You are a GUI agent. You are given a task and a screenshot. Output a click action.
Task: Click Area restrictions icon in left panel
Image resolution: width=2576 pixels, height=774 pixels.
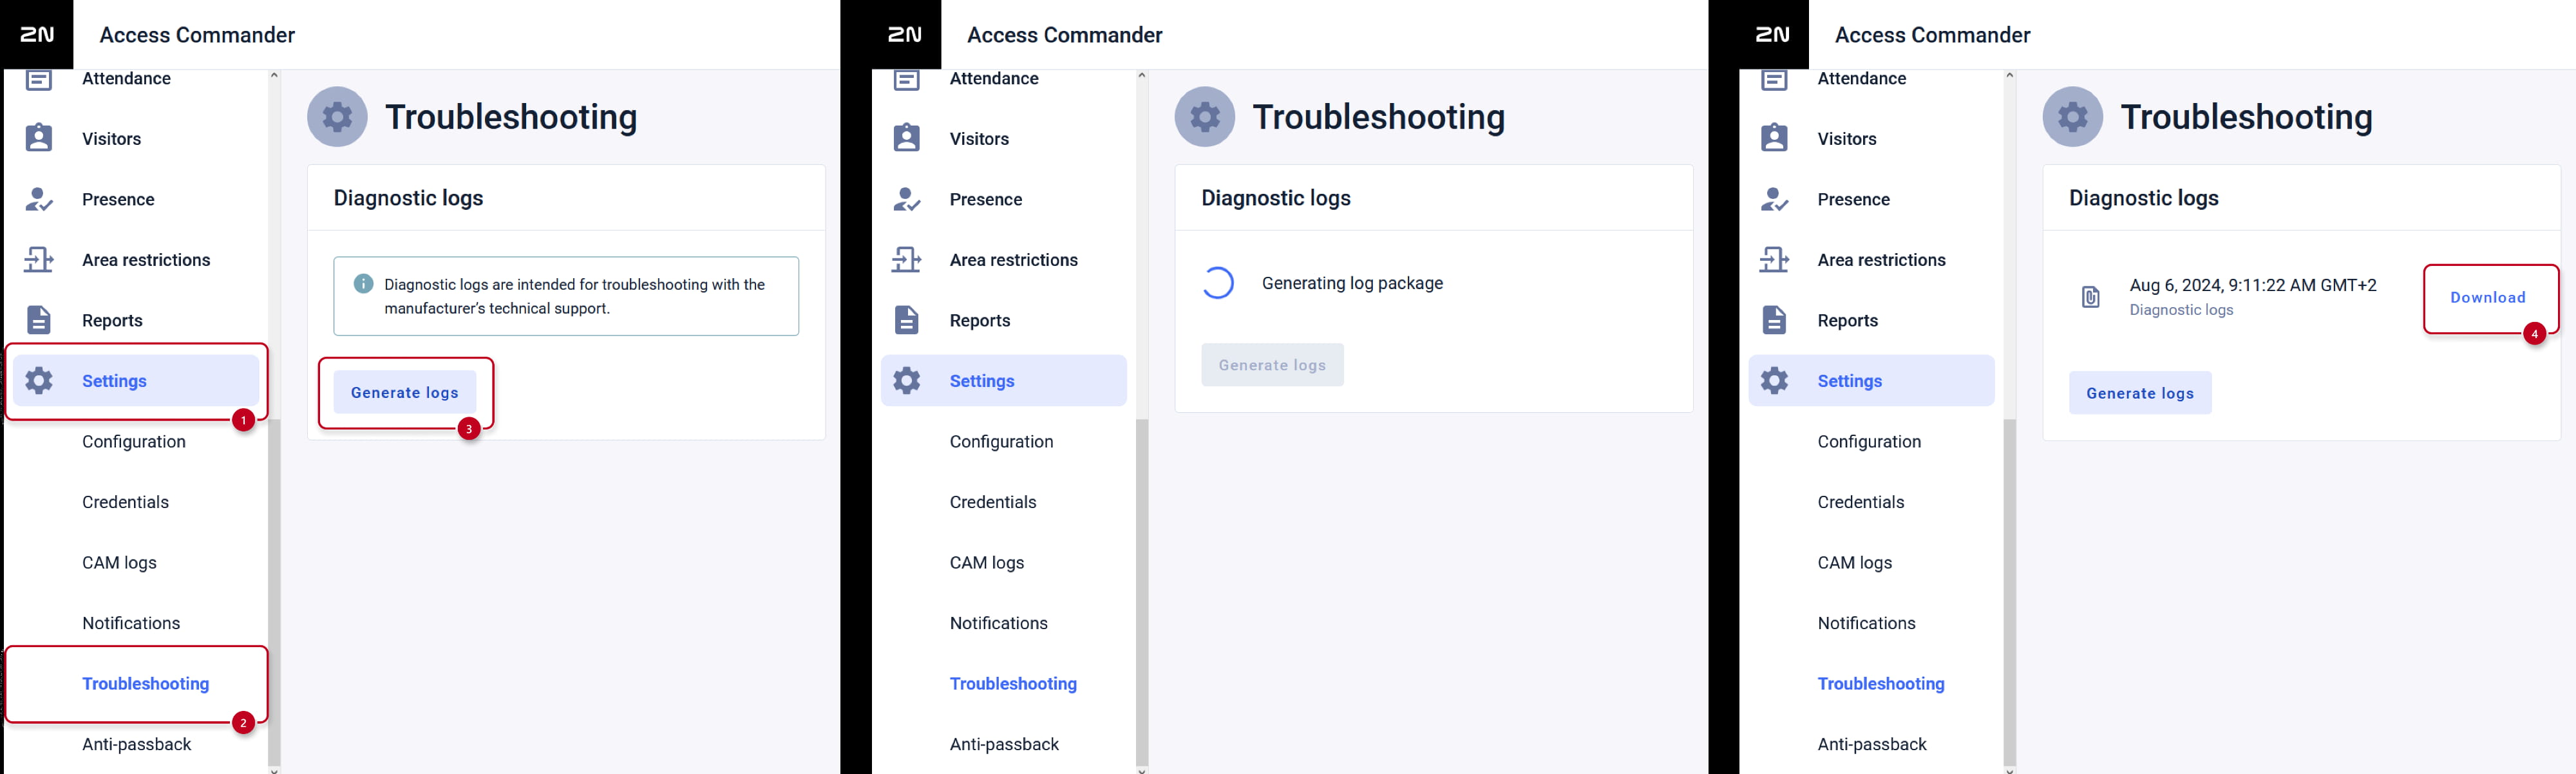point(39,260)
